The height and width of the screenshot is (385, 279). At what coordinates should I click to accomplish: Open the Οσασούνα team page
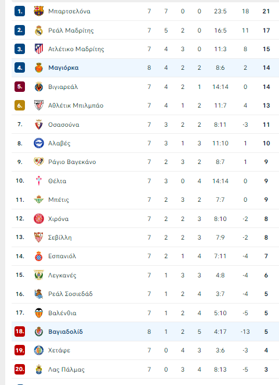[64, 124]
